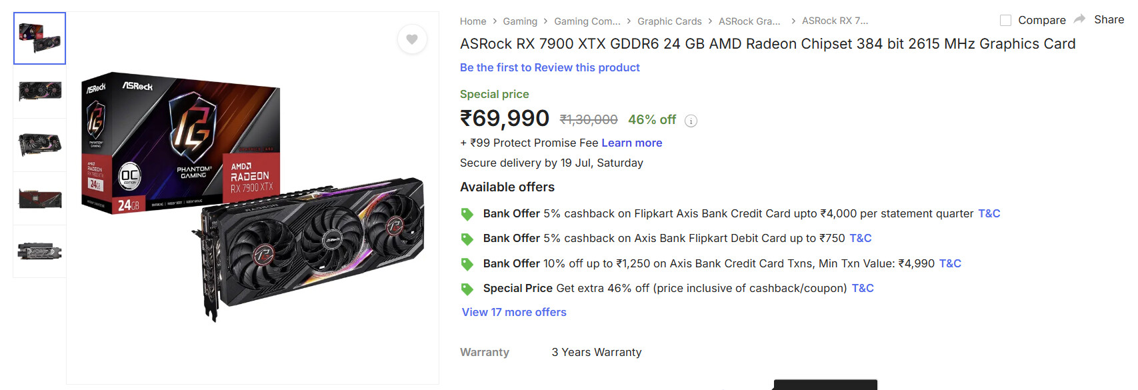
Task: Select the first thumbnail showing box and card
Action: point(40,38)
